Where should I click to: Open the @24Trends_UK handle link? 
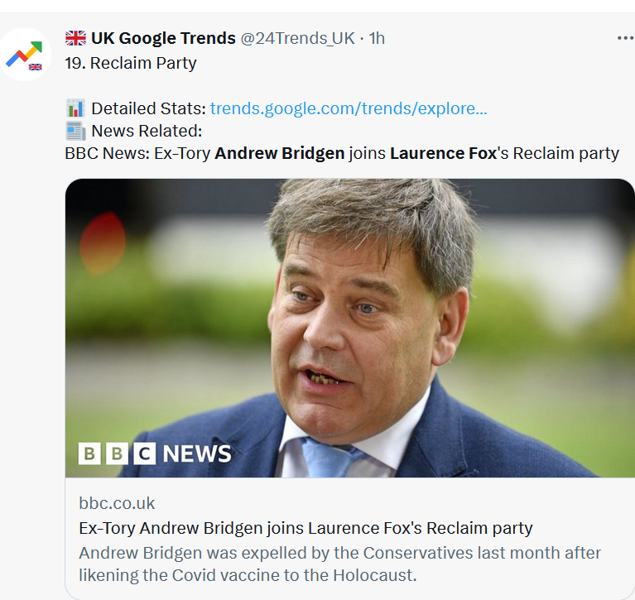coord(298,38)
